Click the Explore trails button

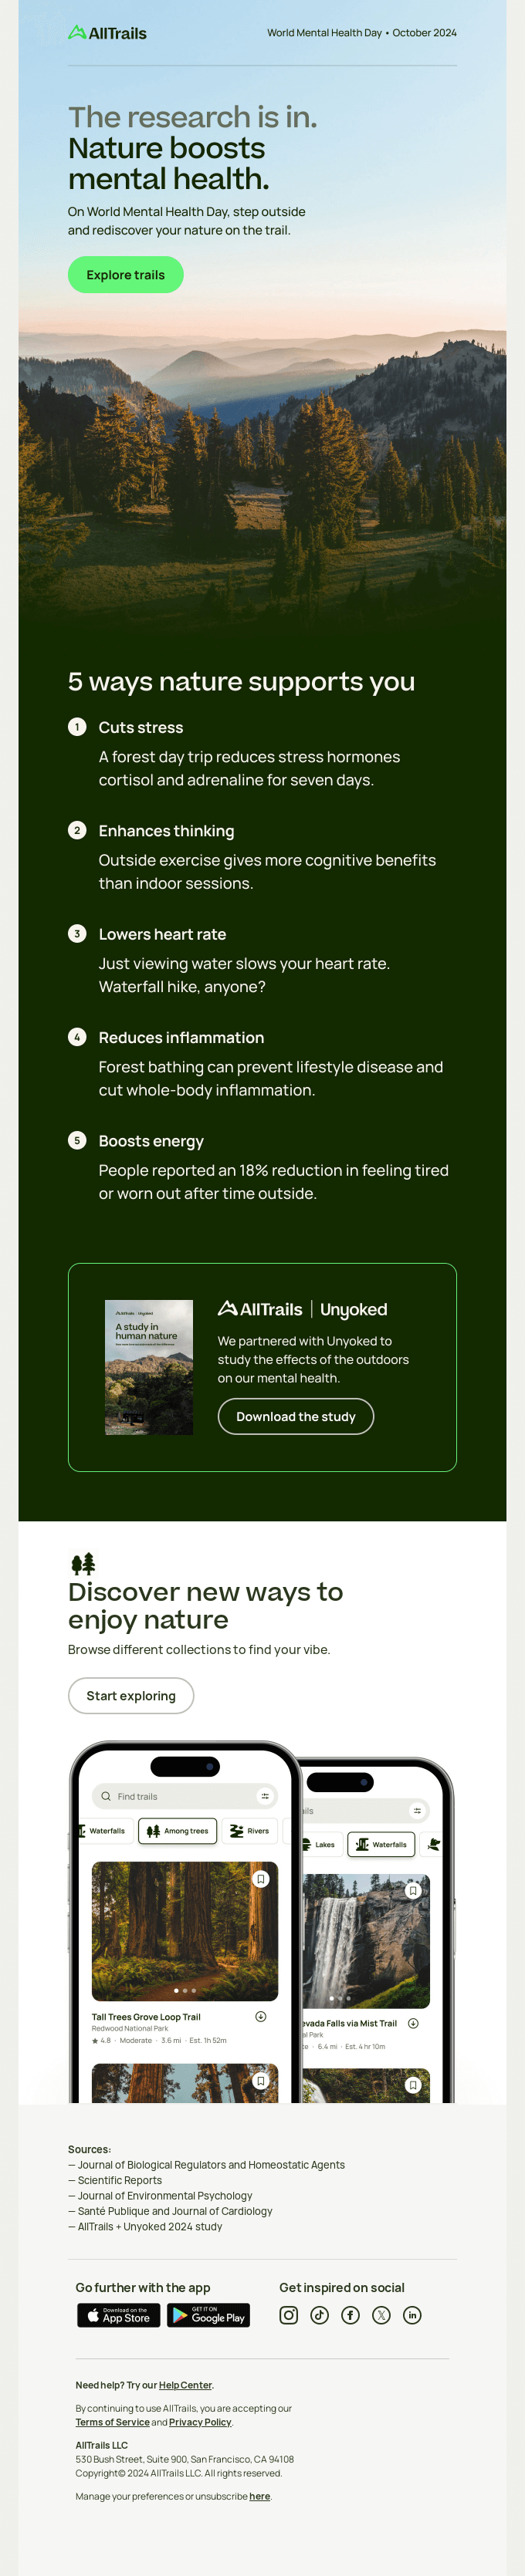[126, 274]
